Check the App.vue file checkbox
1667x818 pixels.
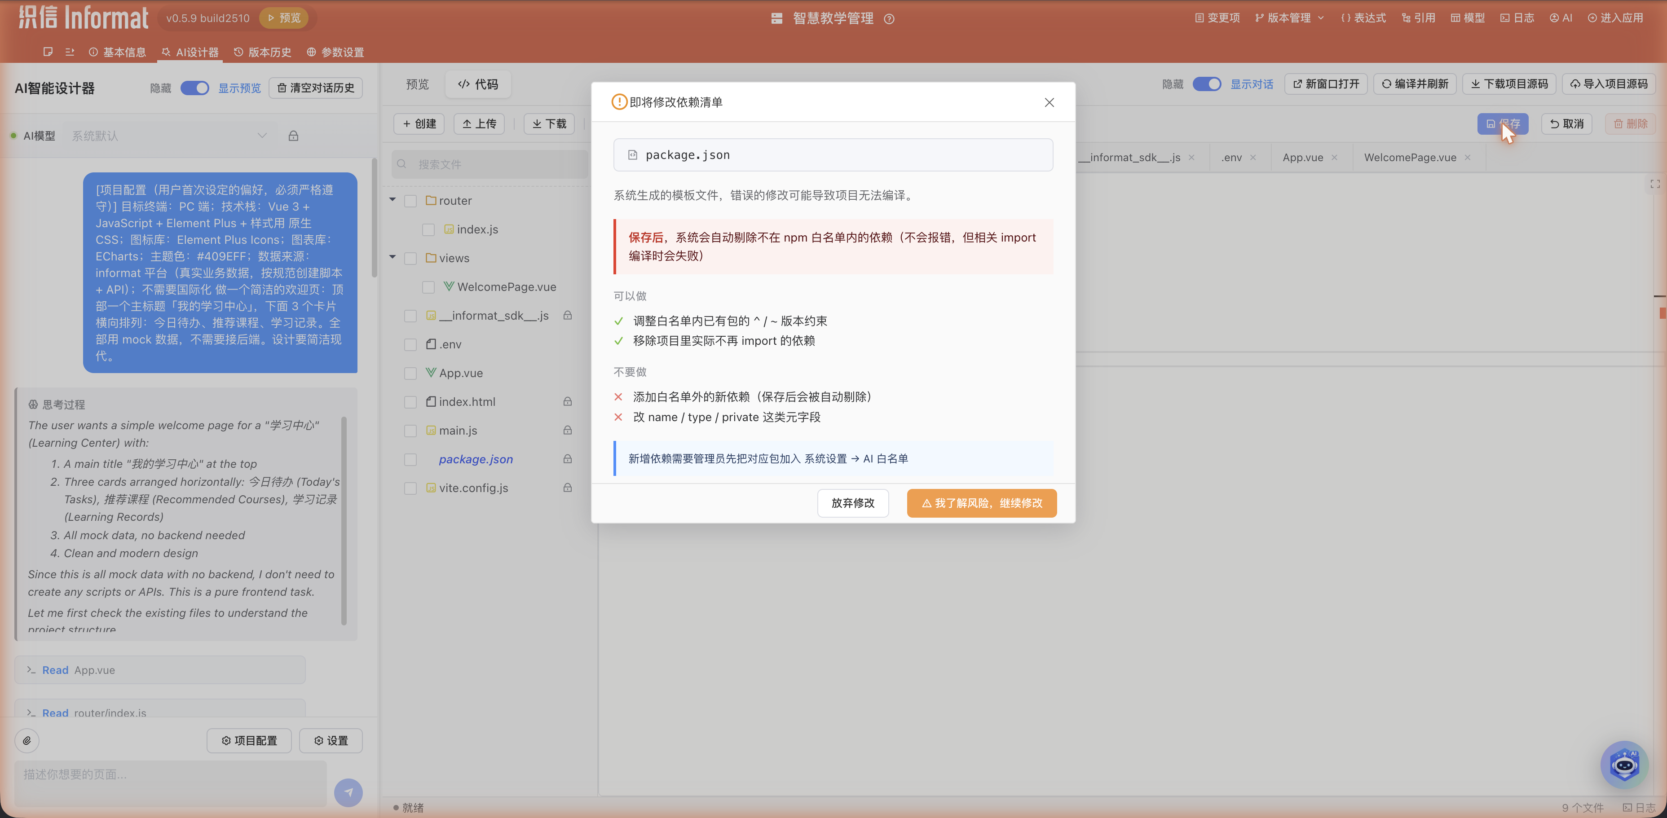[x=410, y=374]
